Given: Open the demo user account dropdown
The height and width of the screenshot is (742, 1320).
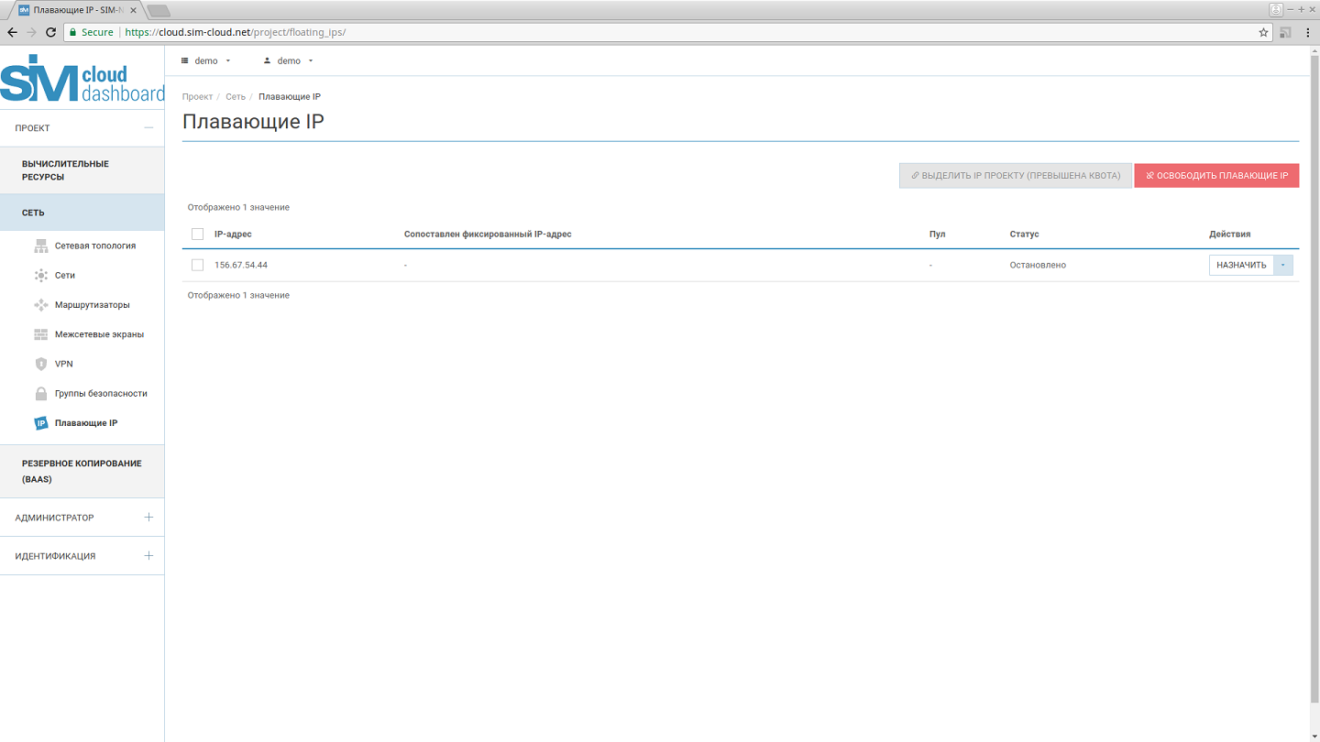Looking at the screenshot, I should [289, 61].
